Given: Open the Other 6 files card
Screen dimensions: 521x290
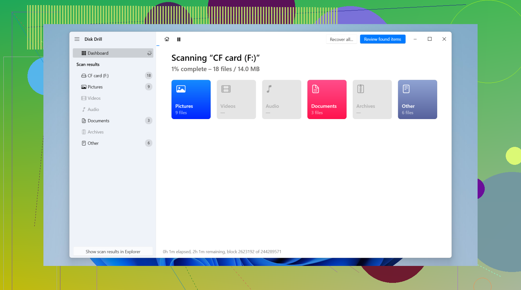Looking at the screenshot, I should [x=418, y=99].
